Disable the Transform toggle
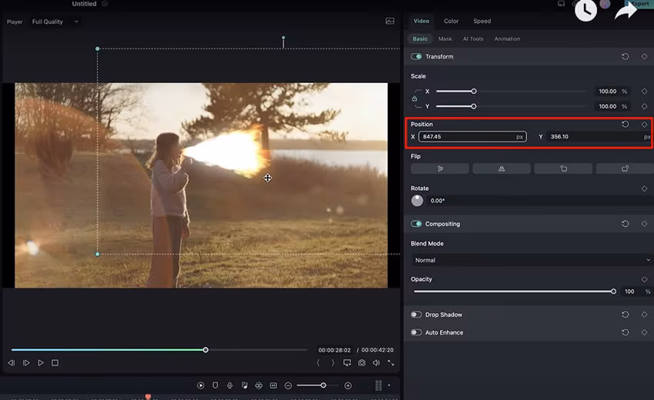654x400 pixels. [416, 57]
